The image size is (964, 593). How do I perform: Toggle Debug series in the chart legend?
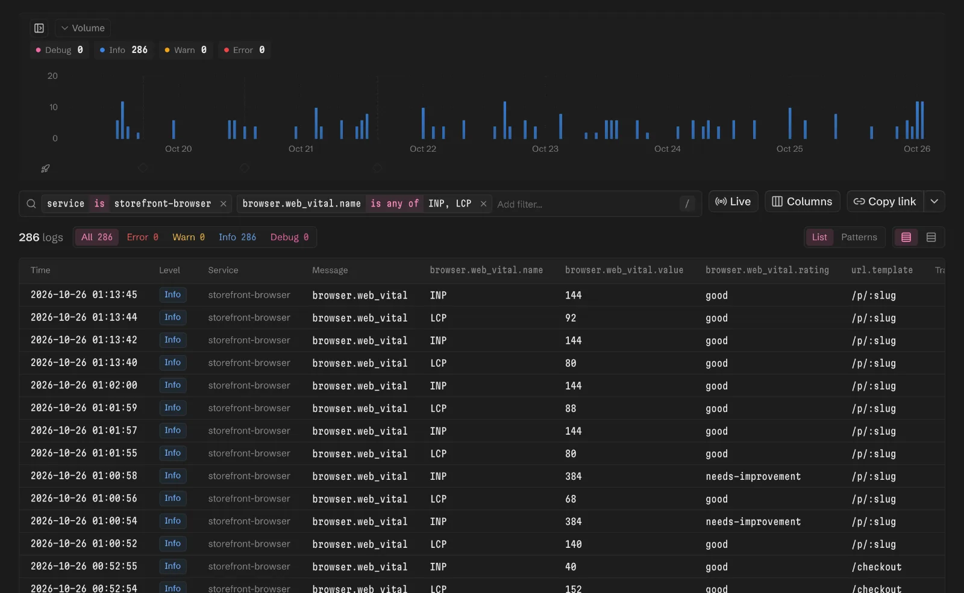(x=60, y=50)
